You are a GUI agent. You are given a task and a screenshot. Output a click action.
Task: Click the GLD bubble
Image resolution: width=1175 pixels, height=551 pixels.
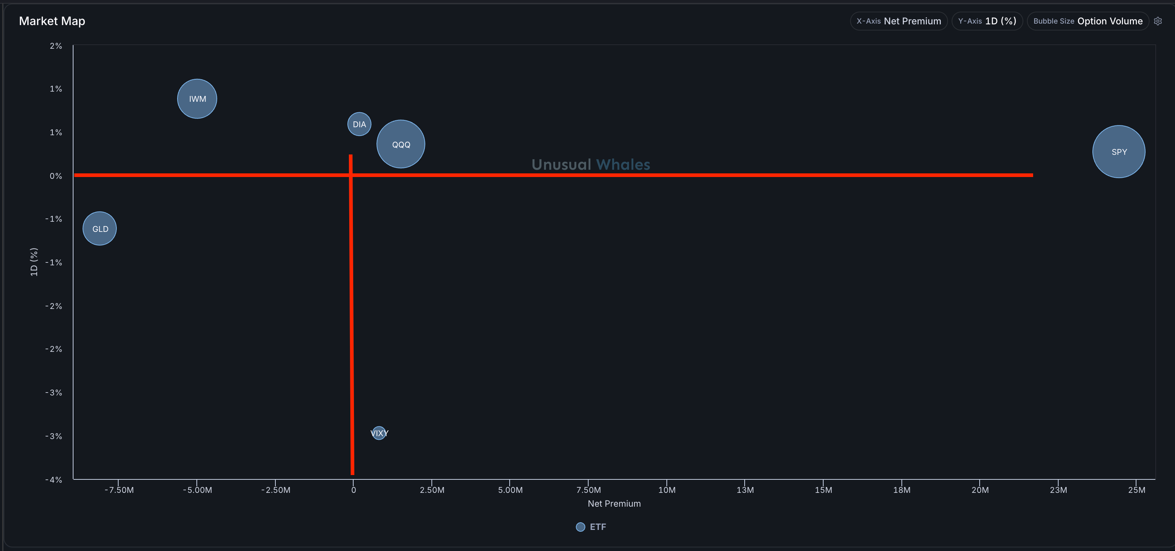click(x=99, y=228)
